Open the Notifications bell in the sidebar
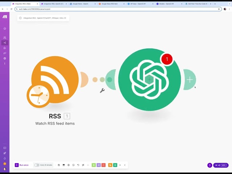The height and width of the screenshot is (174, 232). click(x=5, y=158)
